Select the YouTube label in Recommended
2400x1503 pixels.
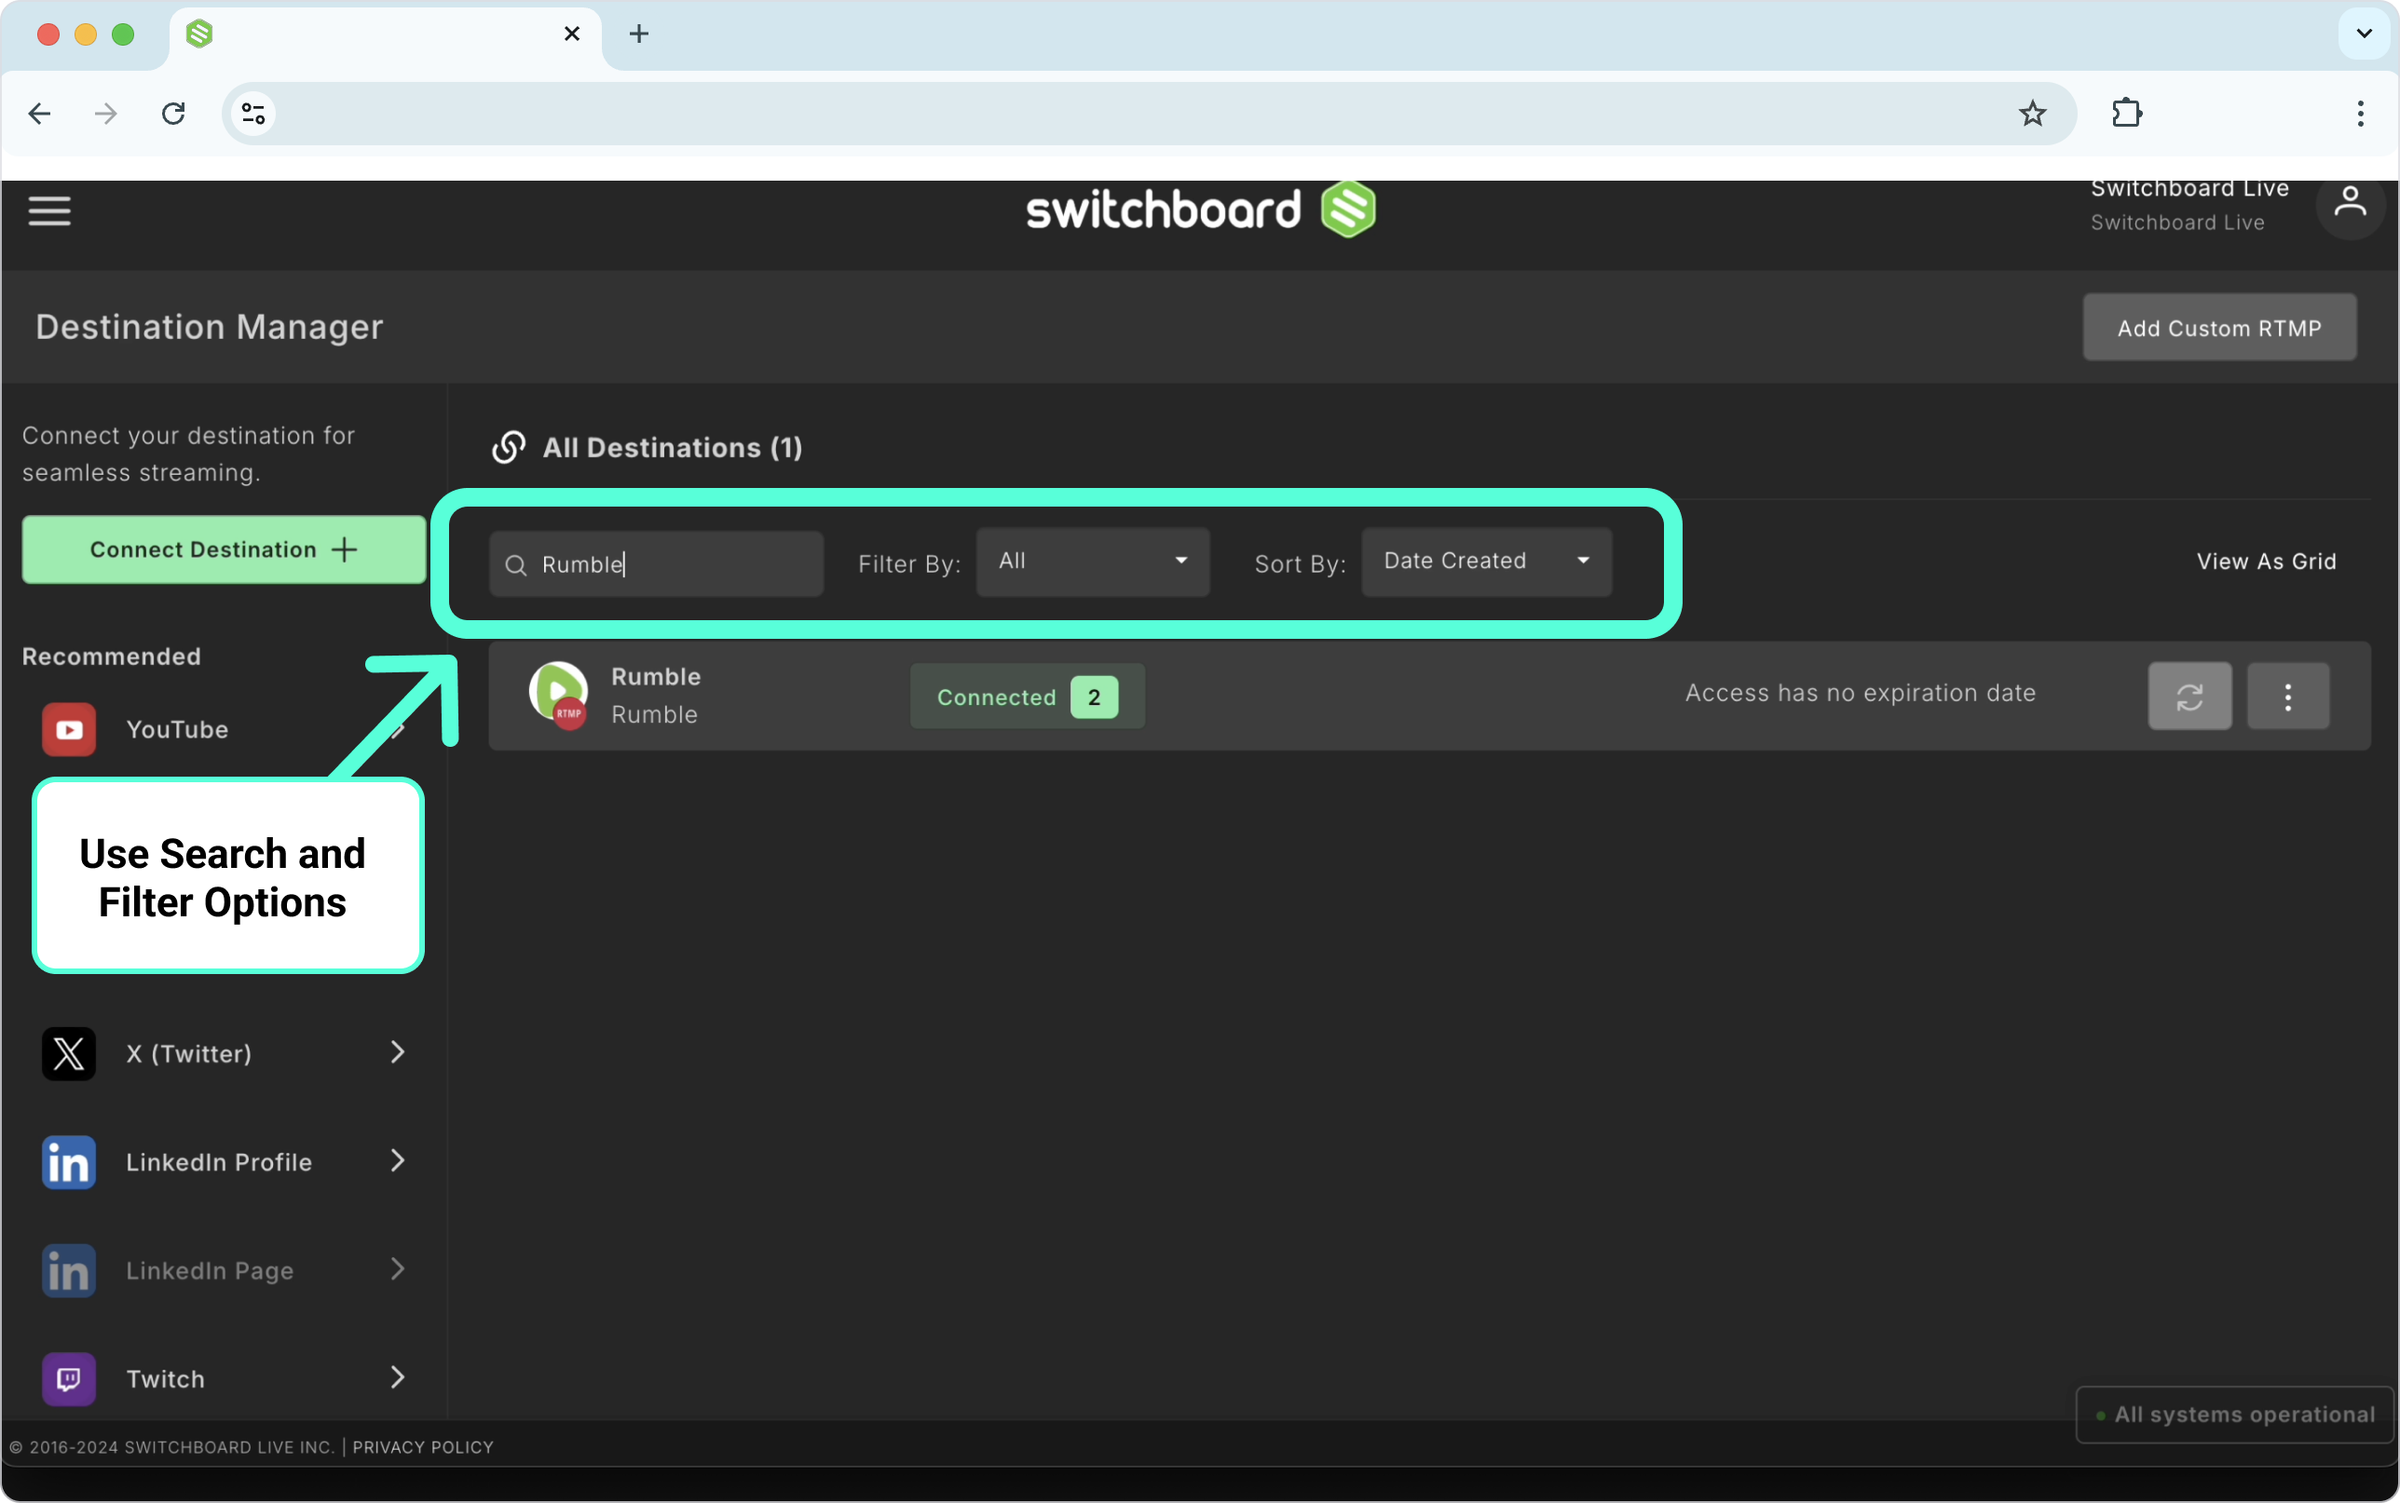[x=177, y=730]
